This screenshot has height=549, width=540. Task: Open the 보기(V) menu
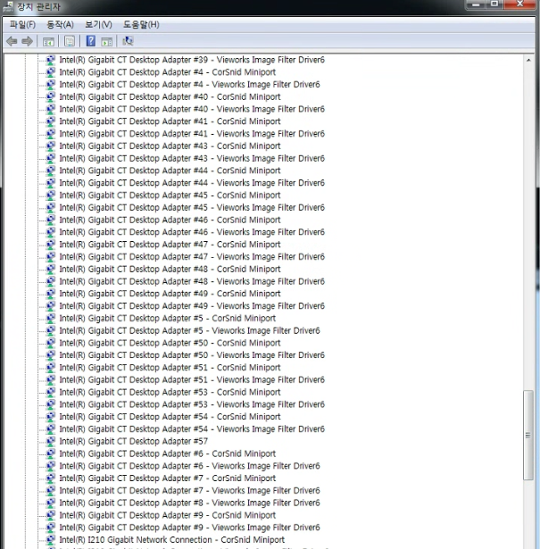(98, 24)
